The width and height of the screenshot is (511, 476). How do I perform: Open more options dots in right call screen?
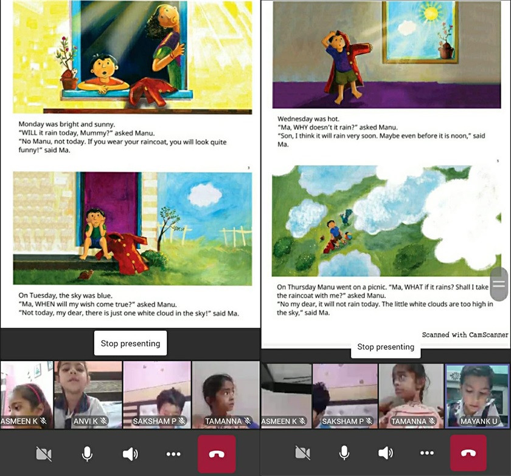(427, 452)
